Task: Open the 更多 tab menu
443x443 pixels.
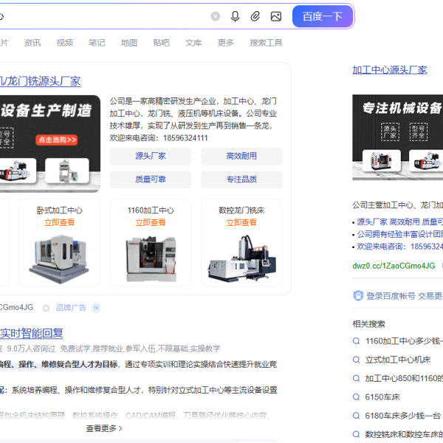Action: pos(226,43)
